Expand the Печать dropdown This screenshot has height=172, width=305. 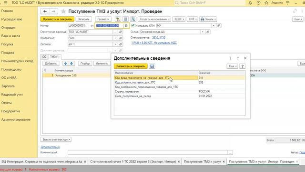pos(208,19)
